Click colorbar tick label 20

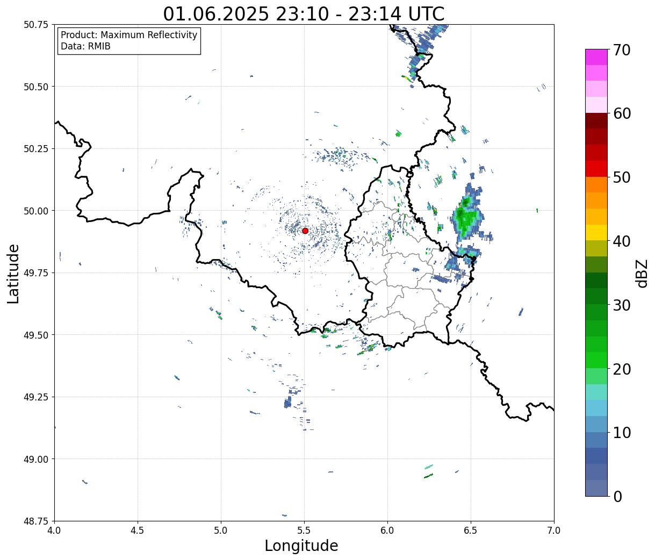[621, 369]
